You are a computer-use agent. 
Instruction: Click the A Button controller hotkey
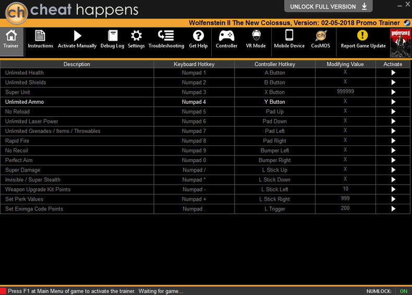[x=274, y=73]
